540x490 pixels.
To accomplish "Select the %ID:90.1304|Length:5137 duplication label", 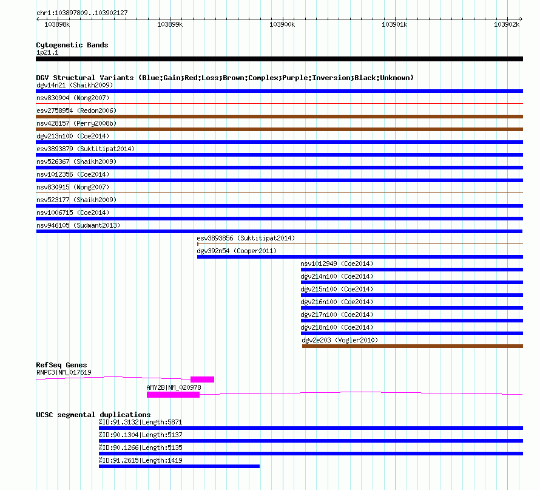I will click(141, 435).
